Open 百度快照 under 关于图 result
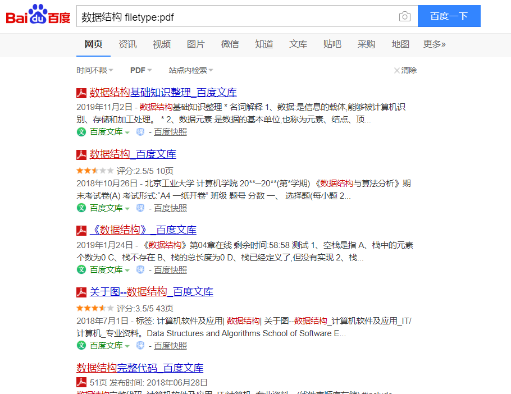The width and height of the screenshot is (511, 394). [170, 346]
